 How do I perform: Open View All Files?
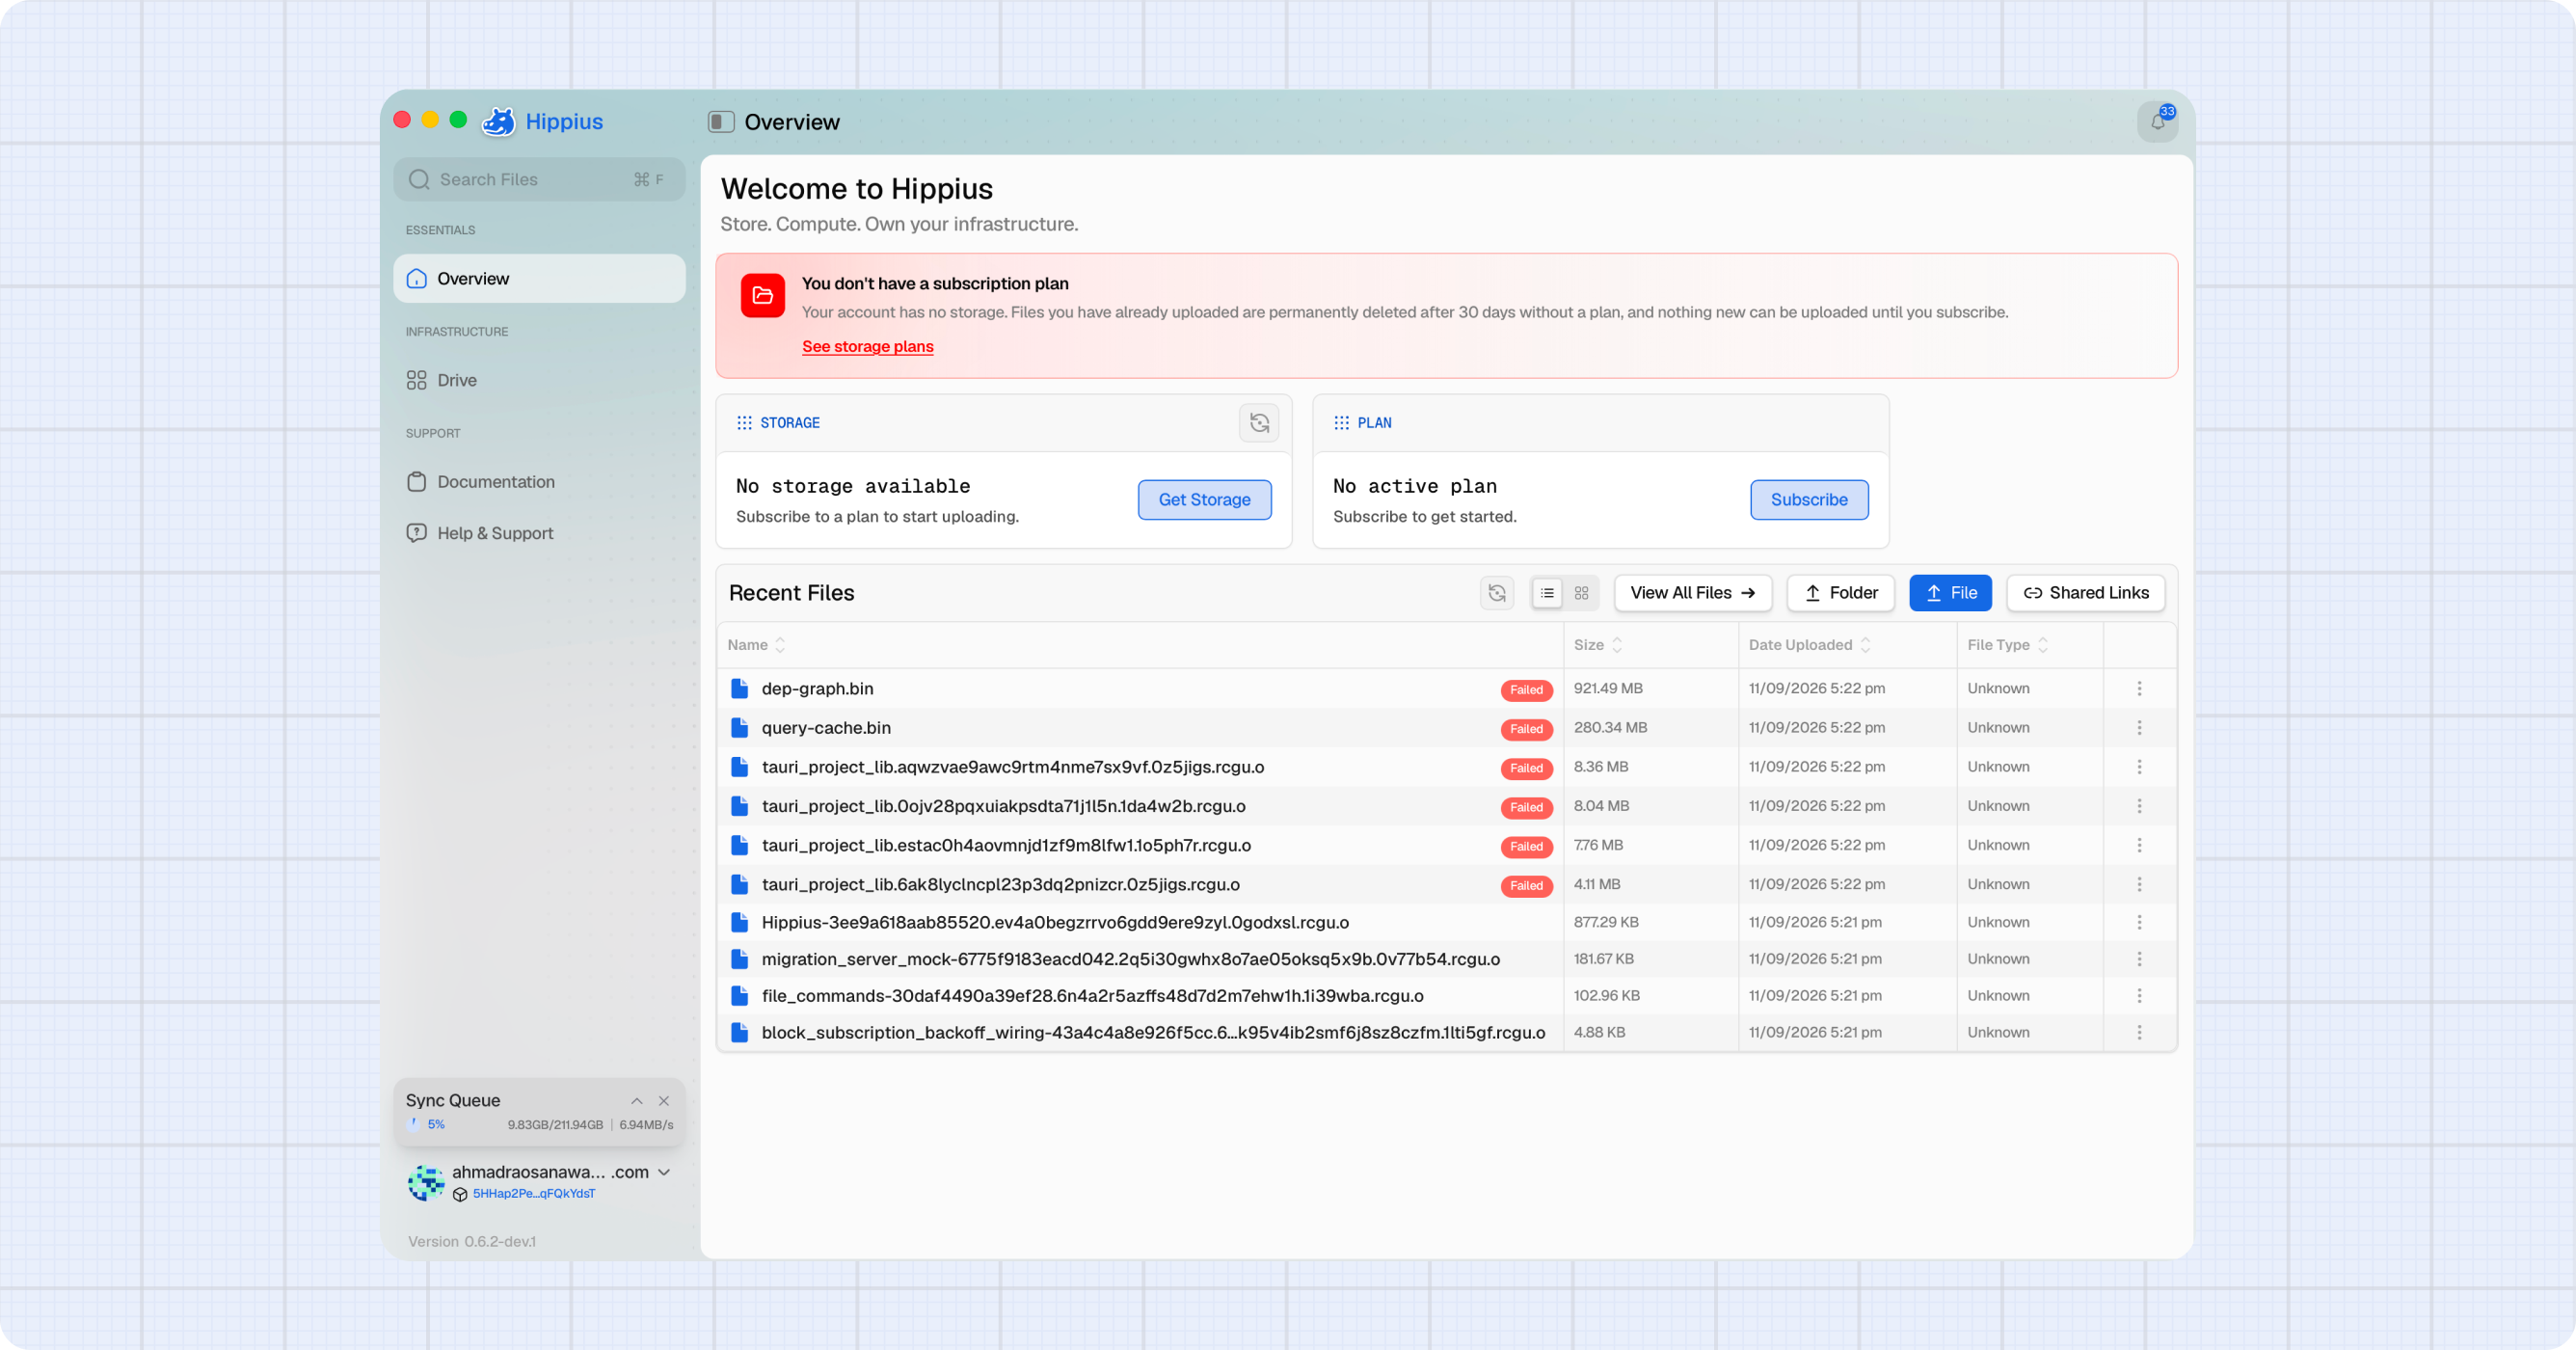(1693, 593)
